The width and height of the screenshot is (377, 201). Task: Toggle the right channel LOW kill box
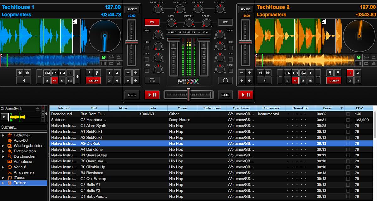point(231,71)
